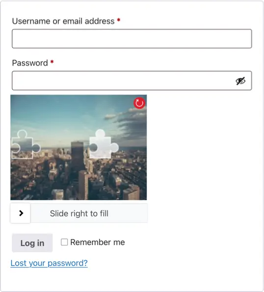The image size is (264, 292).
Task: Click the white puzzle target slot
Action: tap(104, 144)
